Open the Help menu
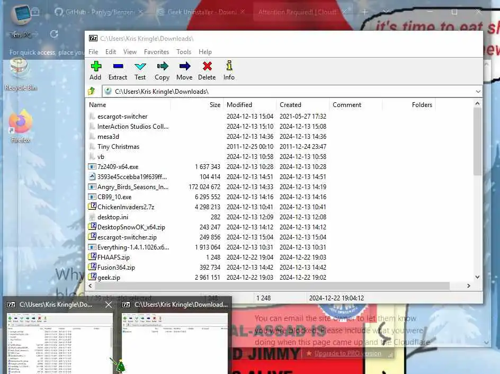500x374 pixels. tap(205, 52)
